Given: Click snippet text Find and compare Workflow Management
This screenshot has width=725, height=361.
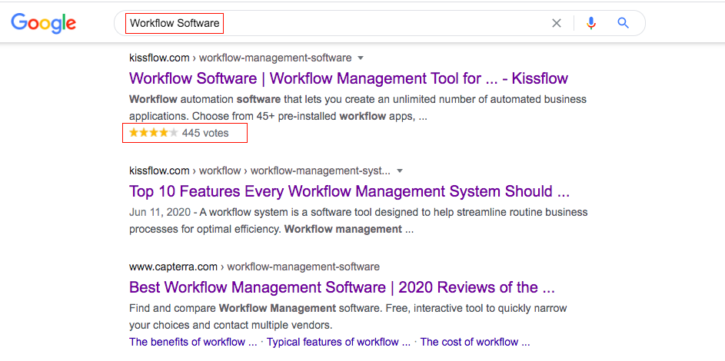Looking at the screenshot, I should (348, 316).
